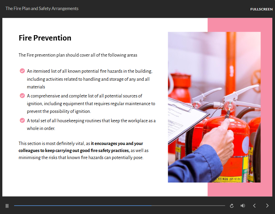Click the intro sentence 'The Fire prevention plan should cover'
The image size is (275, 214).
pos(78,55)
